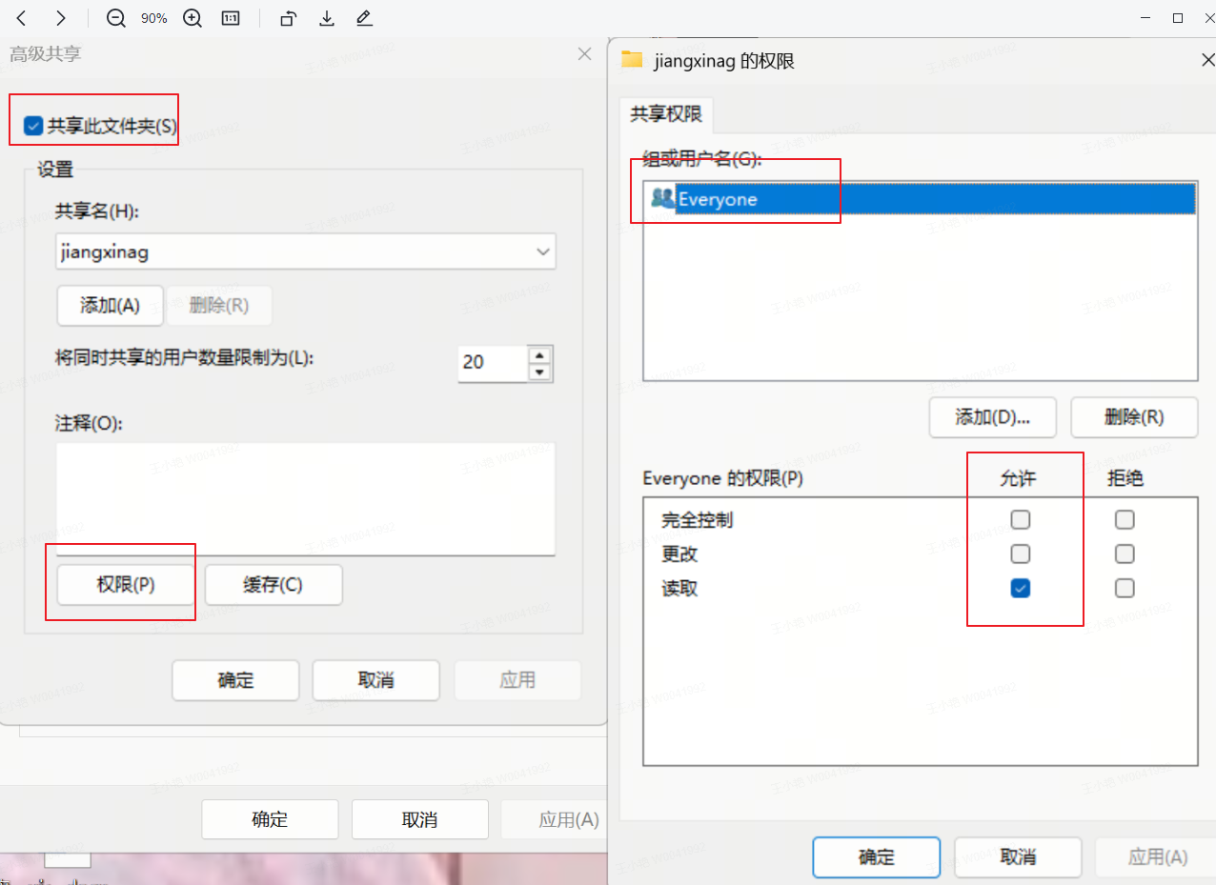Open the 缓存(C) settings button
The image size is (1216, 885).
(274, 585)
